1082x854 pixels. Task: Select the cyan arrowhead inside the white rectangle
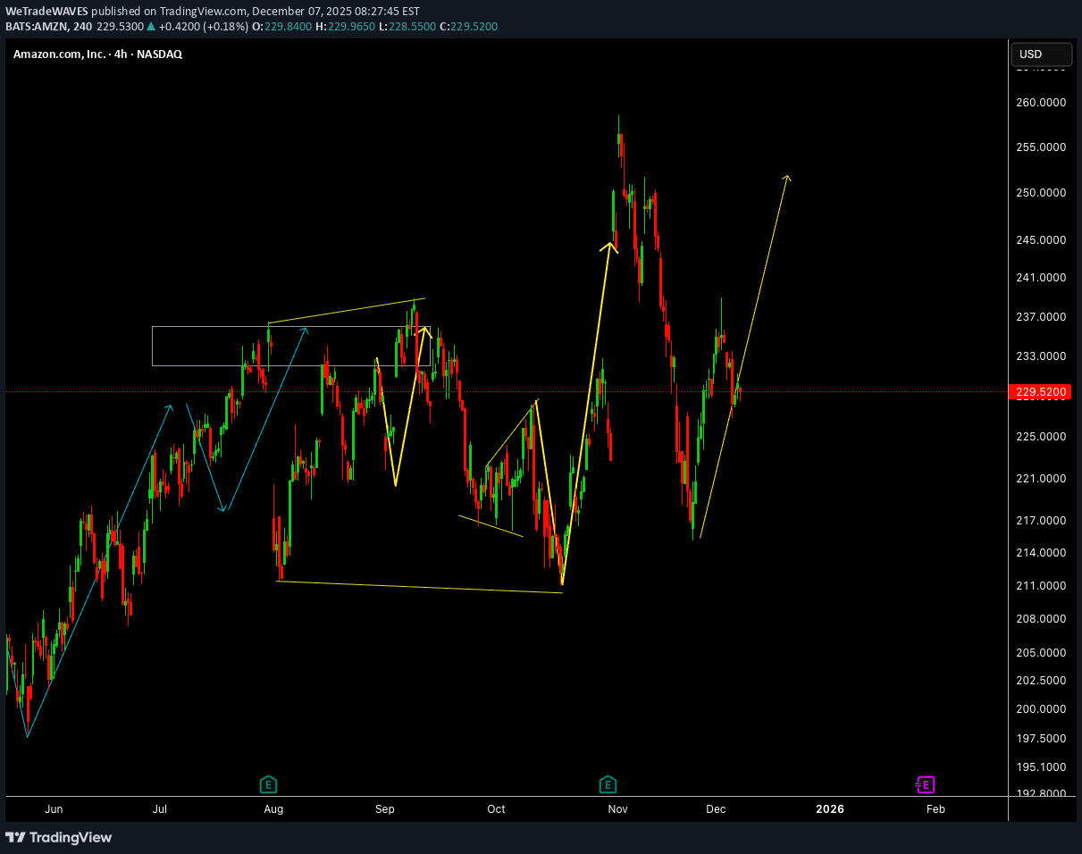(306, 331)
